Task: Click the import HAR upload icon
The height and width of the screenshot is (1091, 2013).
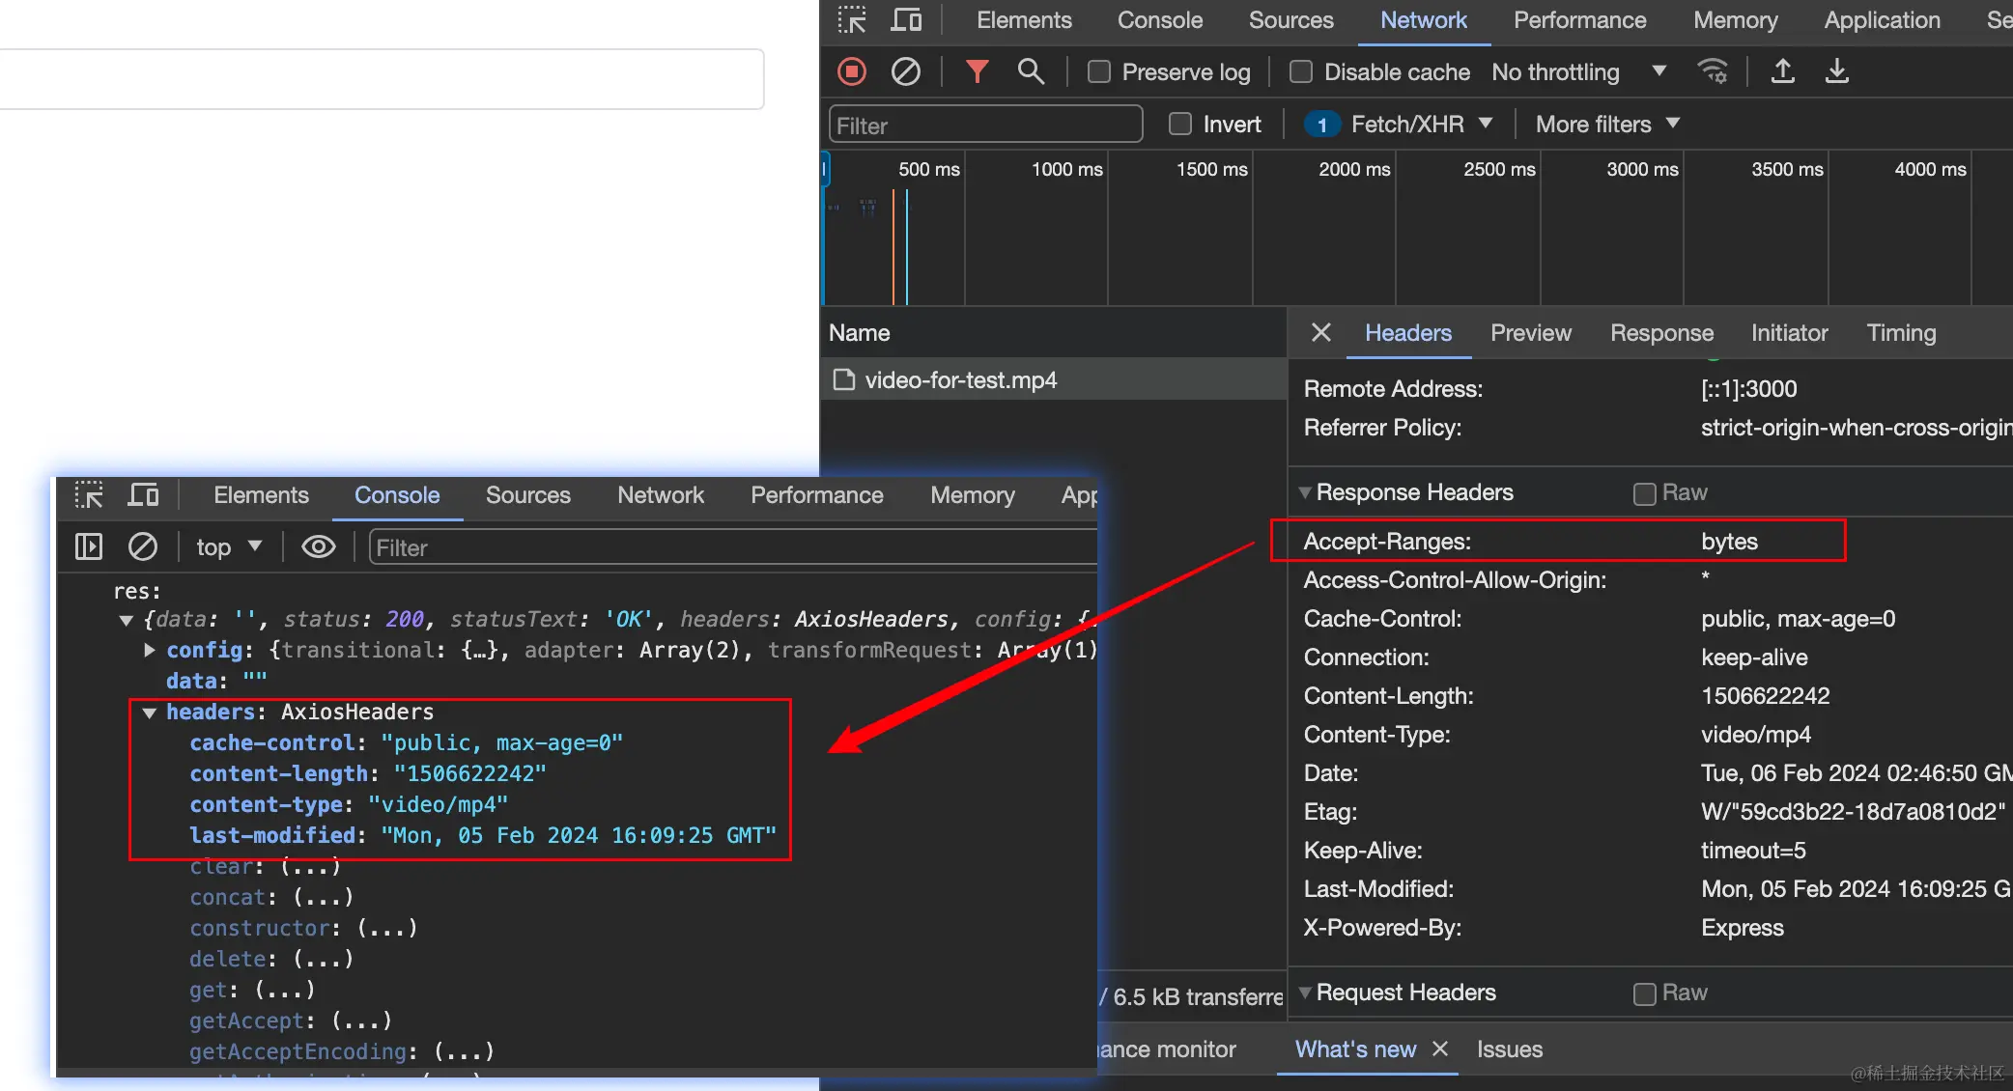Action: pos(1783,71)
